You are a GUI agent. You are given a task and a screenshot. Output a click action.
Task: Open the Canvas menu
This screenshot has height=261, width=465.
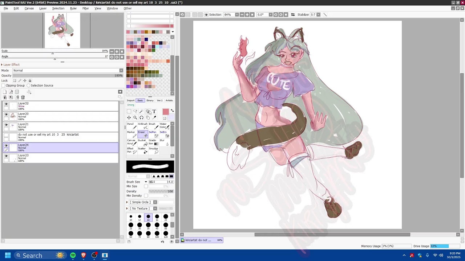(29, 8)
